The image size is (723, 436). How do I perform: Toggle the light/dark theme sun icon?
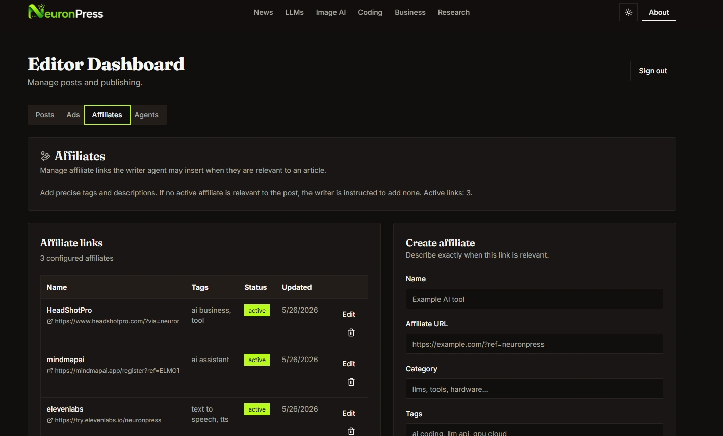click(x=629, y=12)
